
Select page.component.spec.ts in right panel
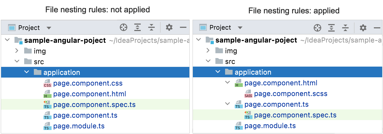pos(295,115)
